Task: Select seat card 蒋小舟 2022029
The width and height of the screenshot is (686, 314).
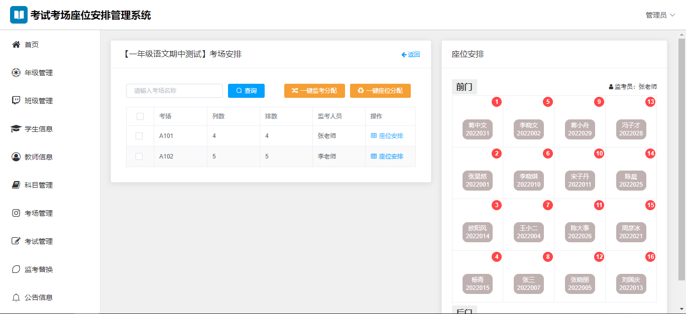Action: tap(580, 129)
